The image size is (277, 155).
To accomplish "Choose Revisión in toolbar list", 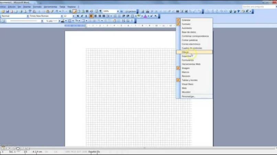I will click(x=194, y=76).
